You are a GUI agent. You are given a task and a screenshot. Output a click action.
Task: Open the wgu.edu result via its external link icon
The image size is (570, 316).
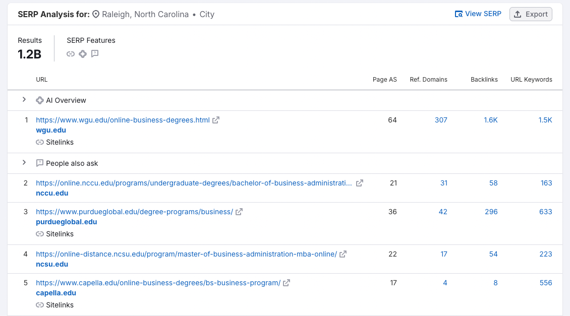(x=216, y=120)
